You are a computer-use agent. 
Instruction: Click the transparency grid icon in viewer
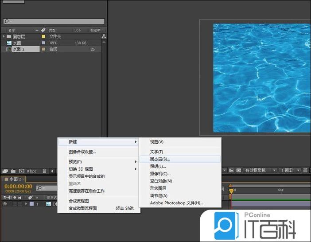point(238,170)
